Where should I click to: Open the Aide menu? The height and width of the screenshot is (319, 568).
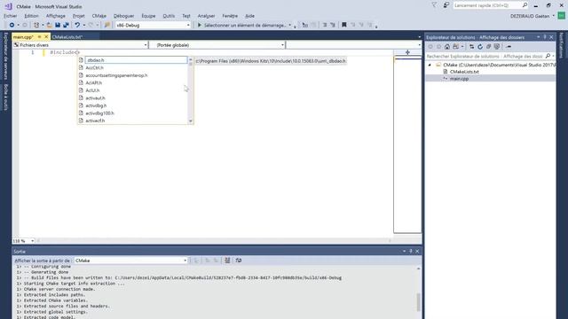click(x=249, y=16)
